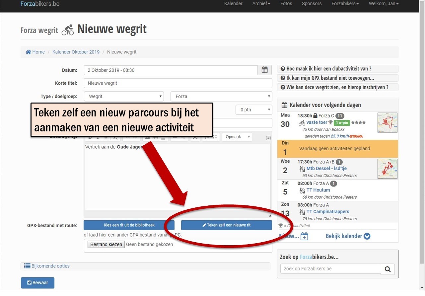The image size is (425, 296).
Task: Expand 'Hoe maak ik hier een clubactiviteit van ?'
Action: tap(337, 69)
